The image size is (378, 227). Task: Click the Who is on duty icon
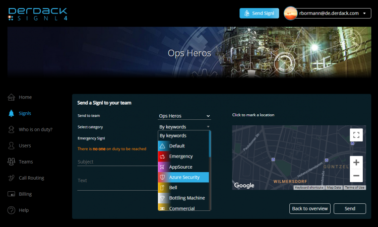(11, 129)
